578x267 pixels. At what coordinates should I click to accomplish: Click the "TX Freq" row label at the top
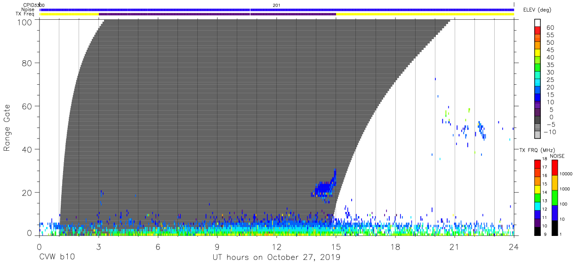coord(25,14)
